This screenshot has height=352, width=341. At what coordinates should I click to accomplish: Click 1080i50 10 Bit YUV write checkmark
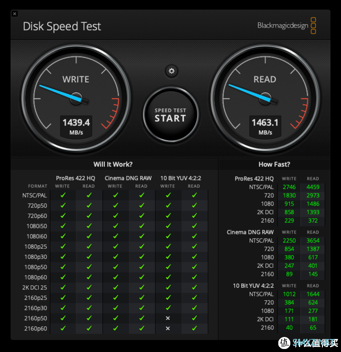click(168, 226)
